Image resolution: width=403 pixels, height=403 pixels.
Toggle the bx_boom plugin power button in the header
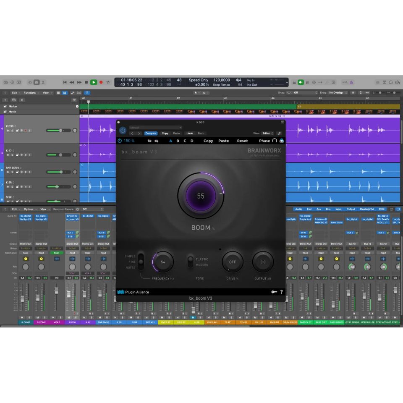click(x=123, y=131)
